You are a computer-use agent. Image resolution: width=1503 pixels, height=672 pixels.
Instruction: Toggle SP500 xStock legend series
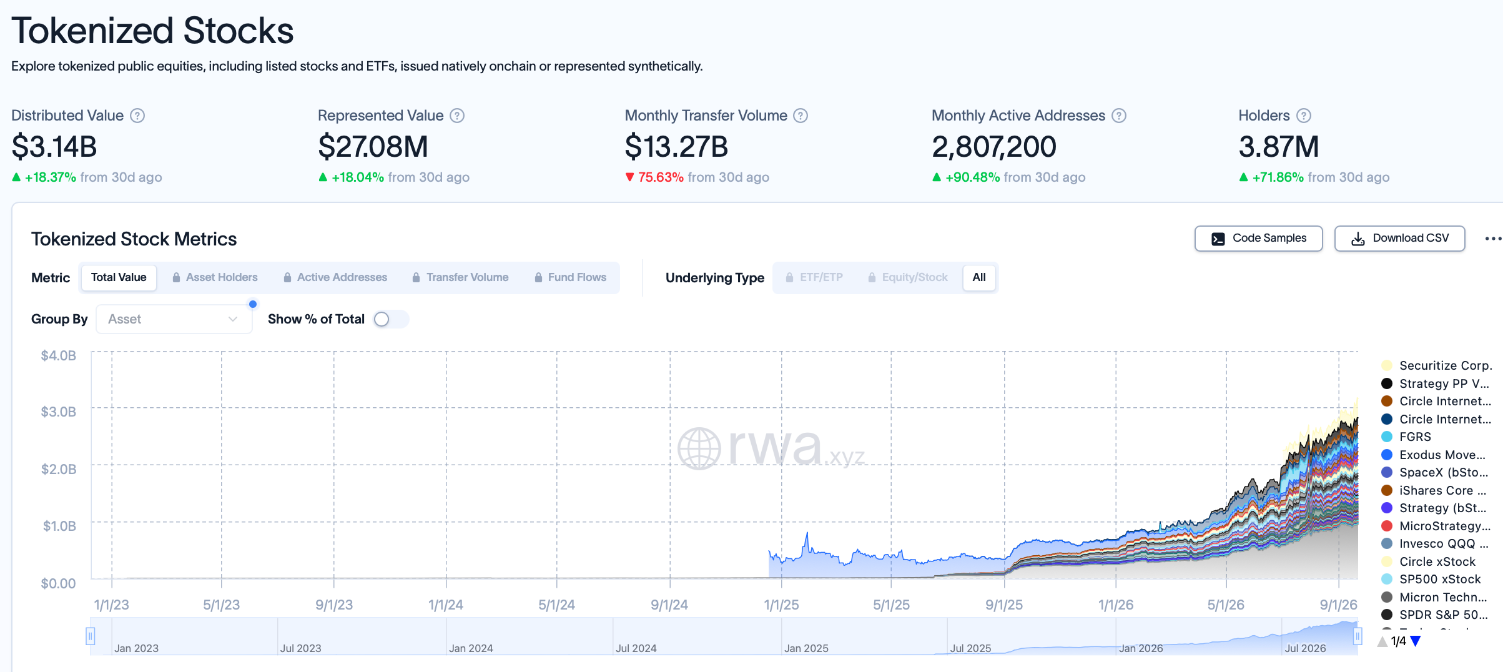click(x=1431, y=579)
